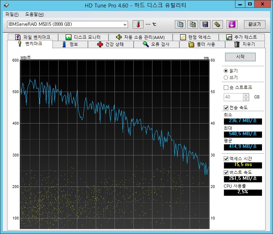The height and width of the screenshot is (234, 273).
Task: Click the temperature thermometer icon
Action: (138, 24)
